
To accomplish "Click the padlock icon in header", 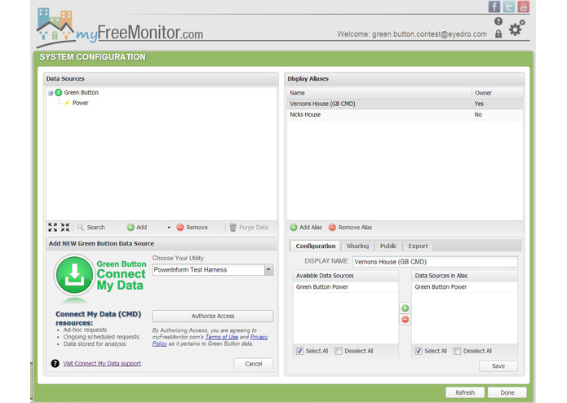I will [x=498, y=34].
